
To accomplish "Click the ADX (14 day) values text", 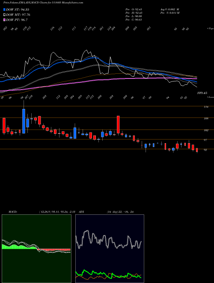I will [120, 212].
